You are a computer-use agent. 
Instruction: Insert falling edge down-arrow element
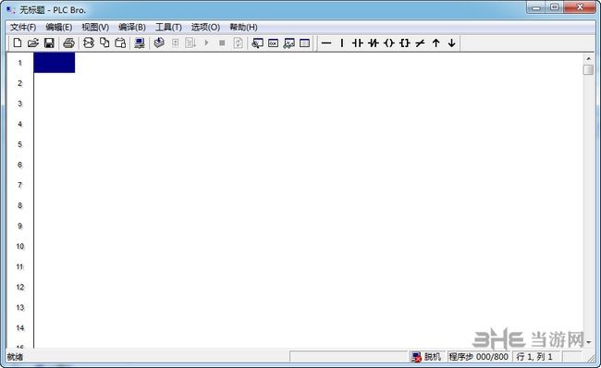click(x=451, y=43)
